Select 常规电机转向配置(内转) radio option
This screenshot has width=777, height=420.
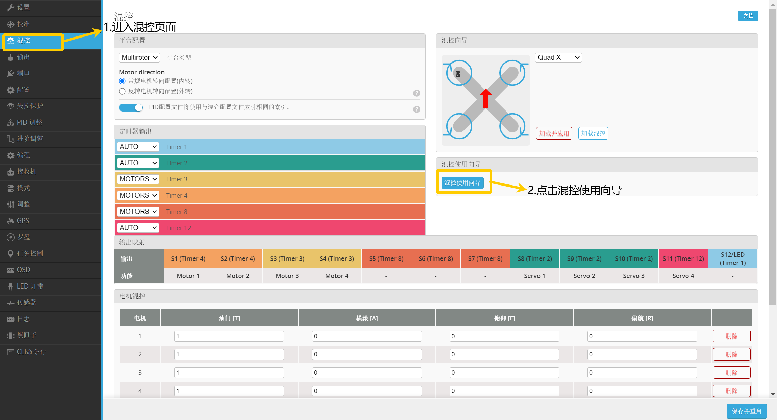coord(122,81)
